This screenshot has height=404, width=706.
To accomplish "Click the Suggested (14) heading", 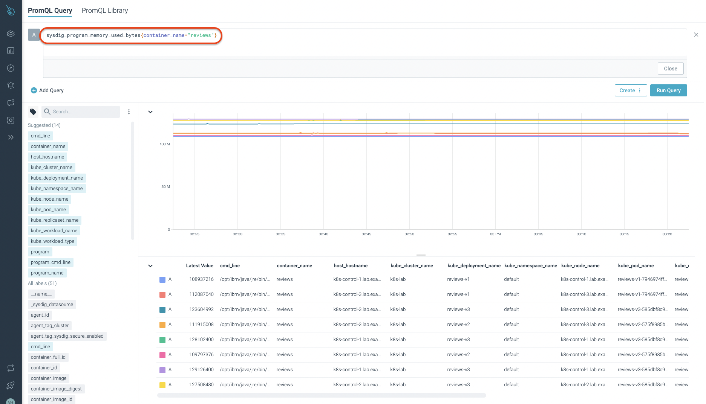I will pos(44,125).
